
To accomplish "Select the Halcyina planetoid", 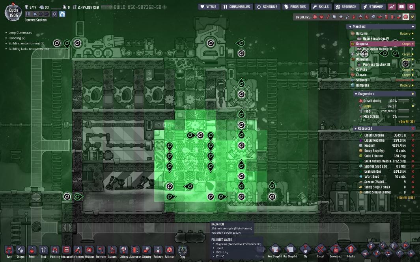I will tap(362, 33).
